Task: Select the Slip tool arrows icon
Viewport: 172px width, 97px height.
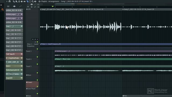Action: pyautogui.click(x=24, y=1)
